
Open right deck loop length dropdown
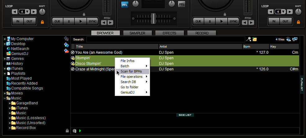pyautogui.click(x=283, y=12)
